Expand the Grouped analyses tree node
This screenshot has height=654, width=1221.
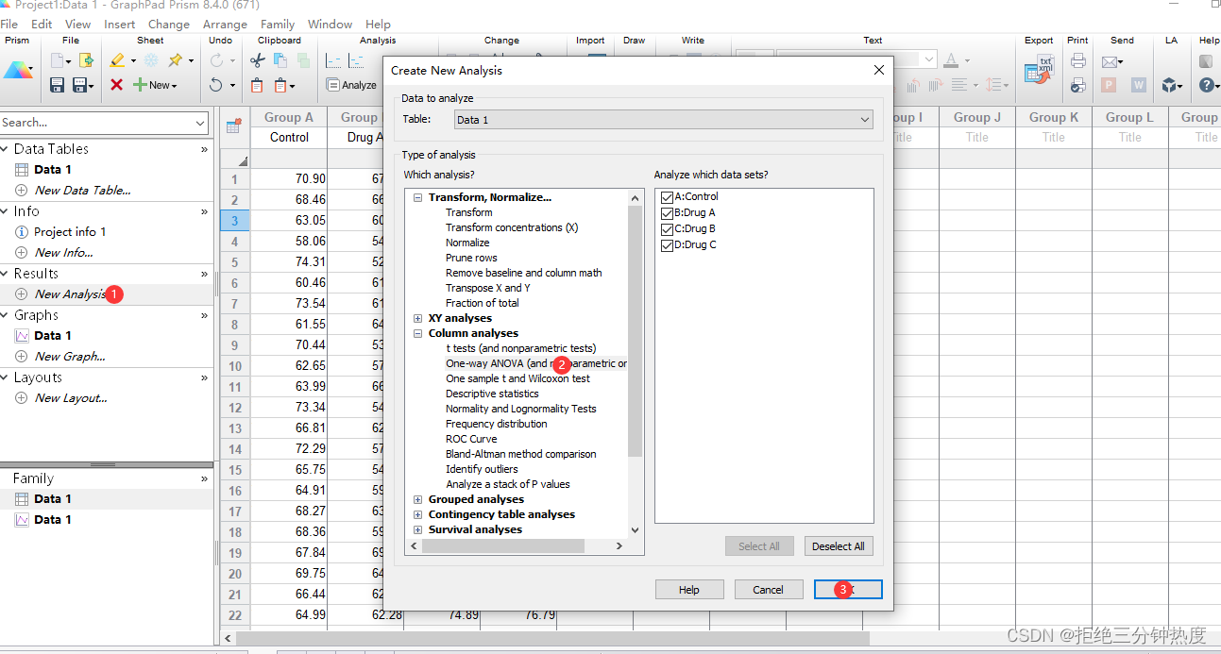(x=417, y=499)
